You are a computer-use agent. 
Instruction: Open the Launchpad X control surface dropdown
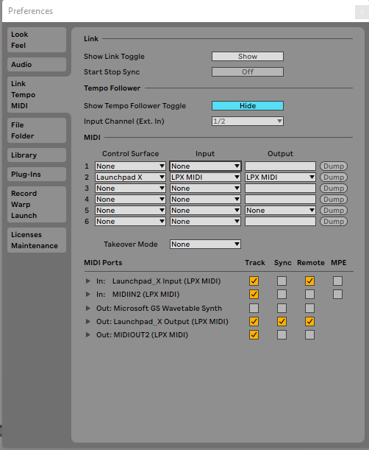130,177
